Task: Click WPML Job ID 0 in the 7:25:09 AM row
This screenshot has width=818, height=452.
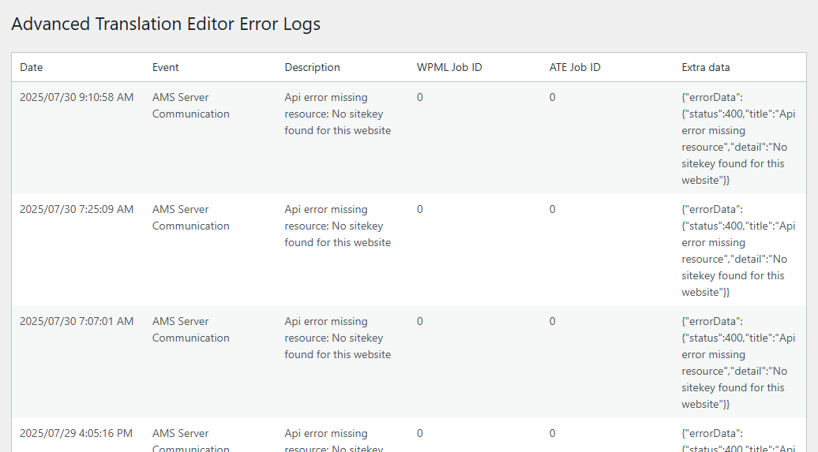Action: (x=420, y=210)
